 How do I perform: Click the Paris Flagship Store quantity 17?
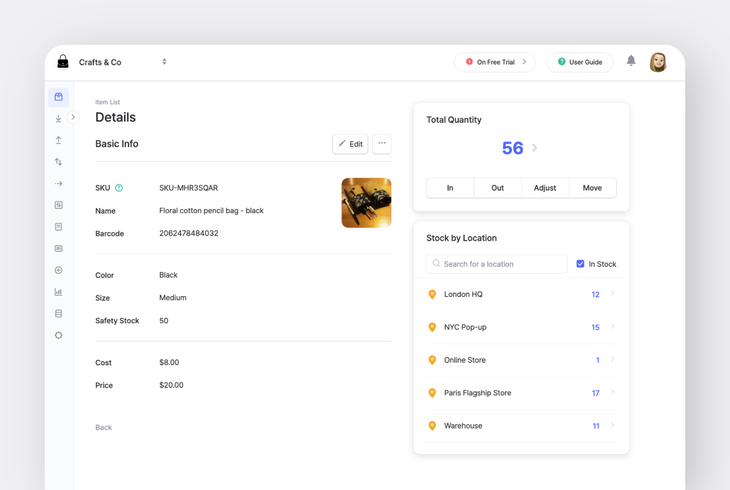(596, 393)
